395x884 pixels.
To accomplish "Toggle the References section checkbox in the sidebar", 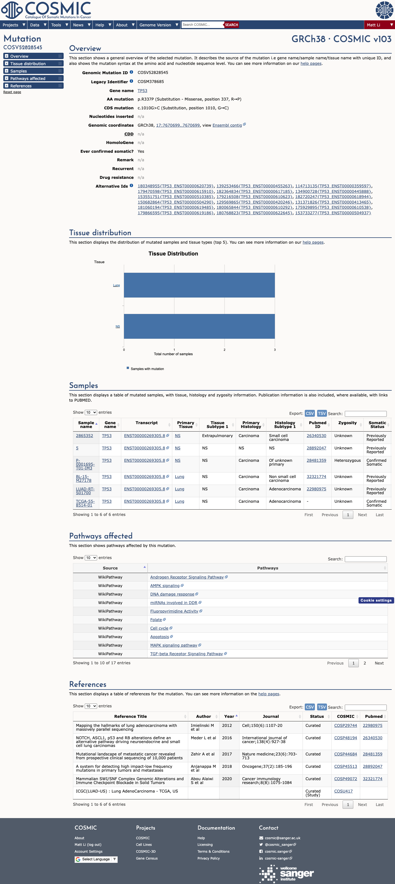I will (x=7, y=86).
